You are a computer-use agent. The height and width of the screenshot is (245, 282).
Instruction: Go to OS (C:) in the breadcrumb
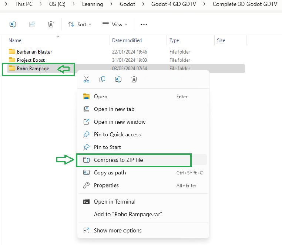coord(57,4)
